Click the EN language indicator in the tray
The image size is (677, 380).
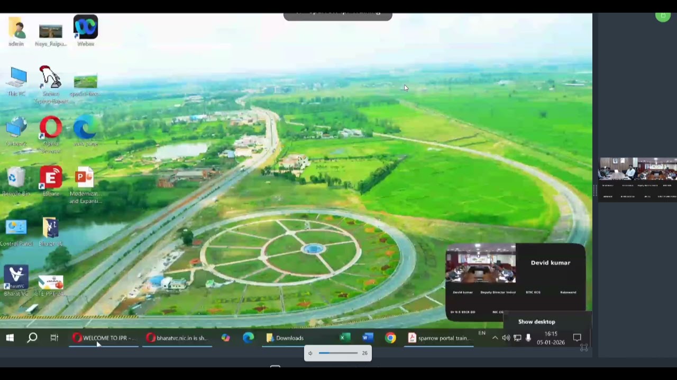point(482,333)
